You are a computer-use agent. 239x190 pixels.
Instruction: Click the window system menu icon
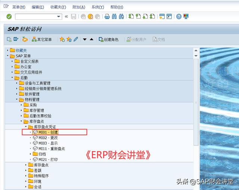point(6,6)
